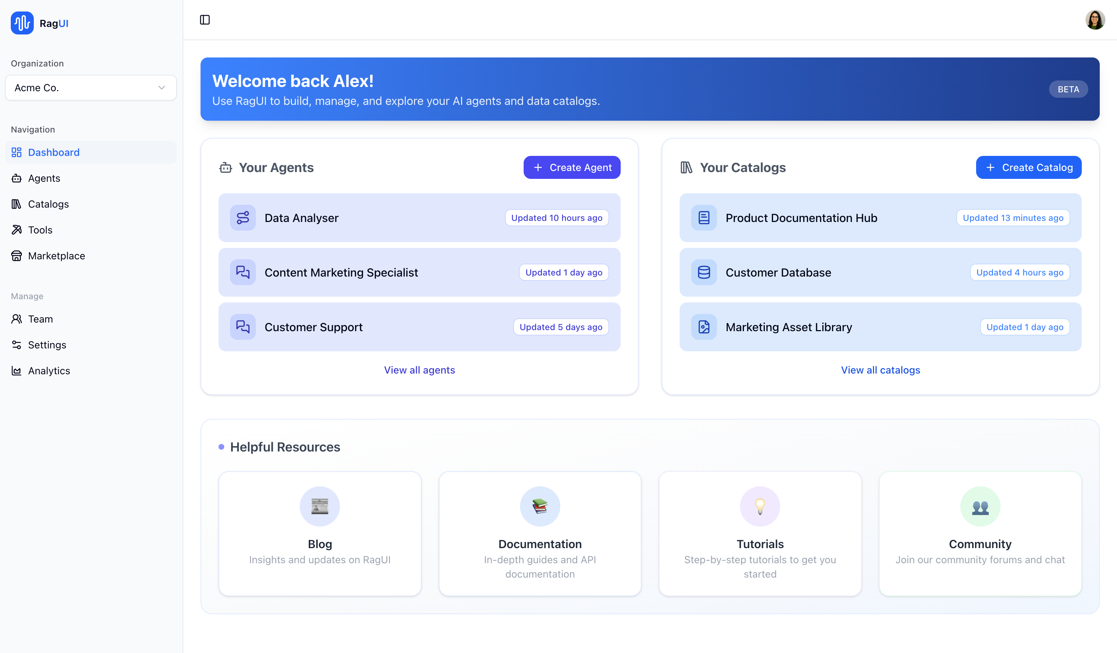
Task: Switch to the Team section
Action: (40, 319)
